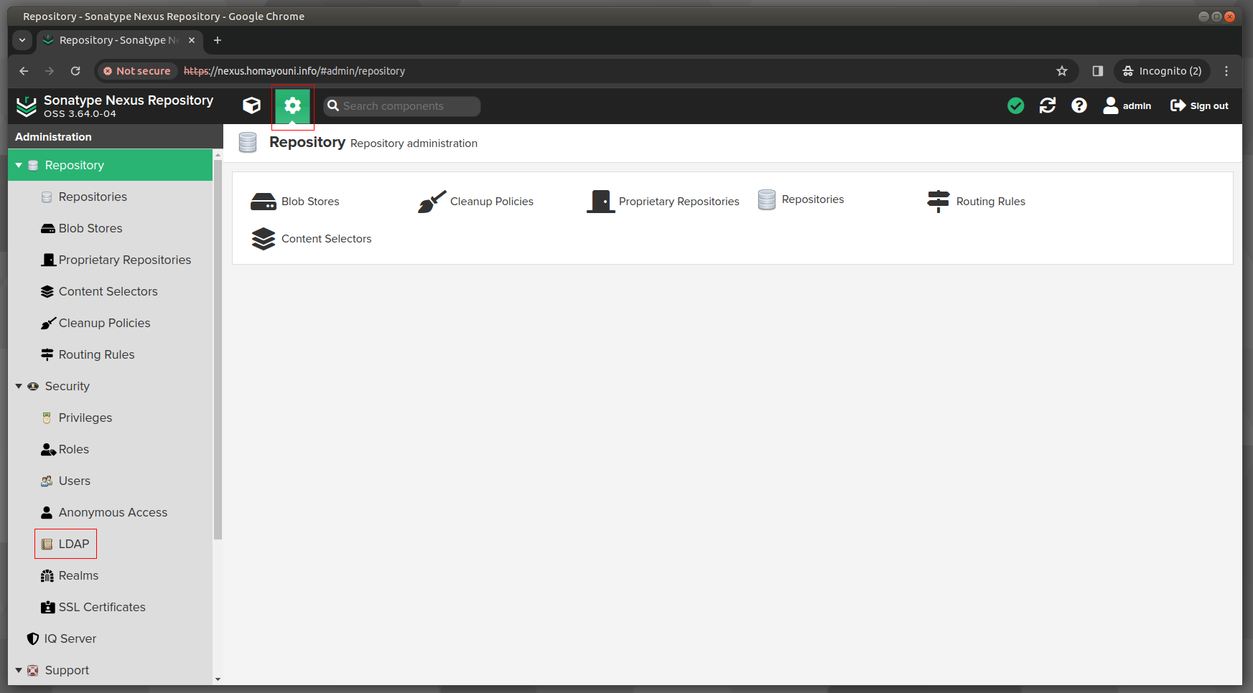The height and width of the screenshot is (693, 1253).
Task: Click the sidebar scrollbar down arrow
Action: pos(218,679)
